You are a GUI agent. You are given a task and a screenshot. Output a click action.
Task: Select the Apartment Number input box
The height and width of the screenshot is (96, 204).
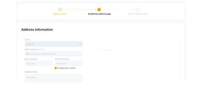pos(69,63)
